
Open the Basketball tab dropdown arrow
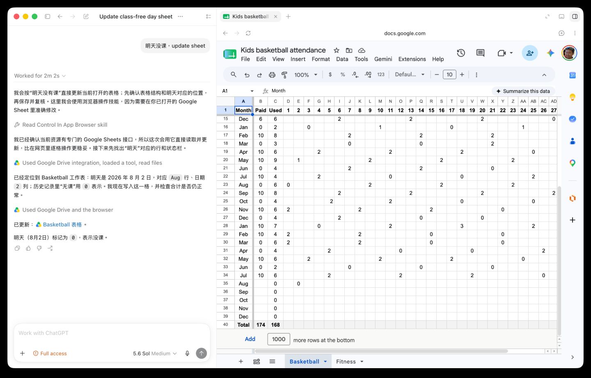coord(325,362)
